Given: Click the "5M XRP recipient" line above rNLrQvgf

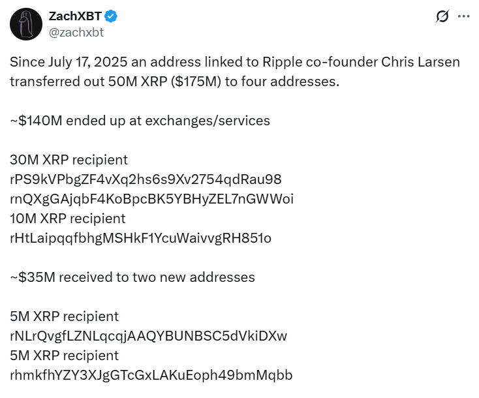Looking at the screenshot, I should click(x=64, y=316).
